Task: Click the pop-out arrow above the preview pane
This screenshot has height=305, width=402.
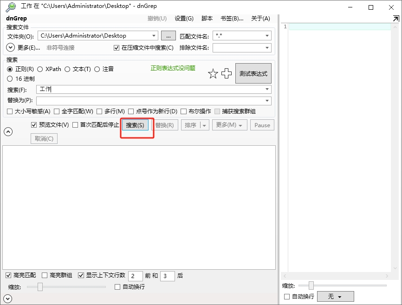Action: pos(396,19)
